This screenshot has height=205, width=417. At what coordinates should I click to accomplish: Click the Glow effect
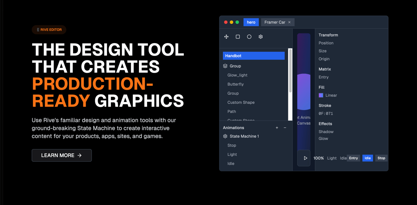324,138
